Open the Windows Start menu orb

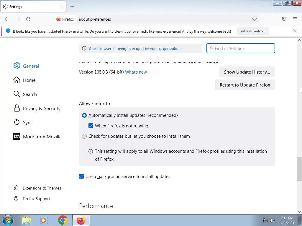[8, 220]
